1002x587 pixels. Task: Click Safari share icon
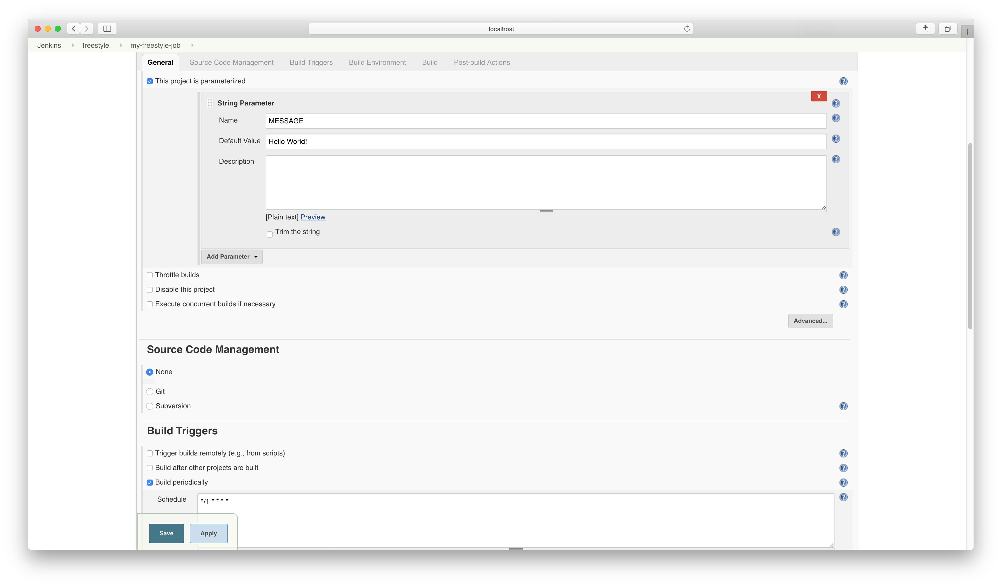pos(925,29)
